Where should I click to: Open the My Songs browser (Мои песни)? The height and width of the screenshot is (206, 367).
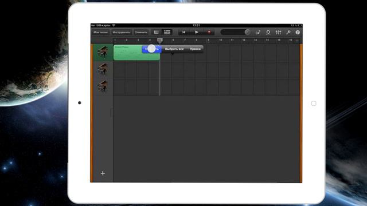point(101,32)
